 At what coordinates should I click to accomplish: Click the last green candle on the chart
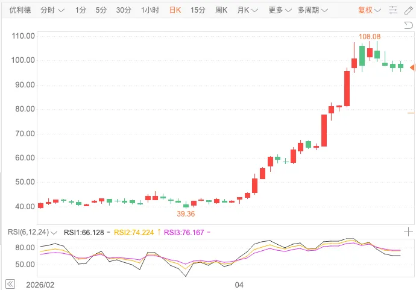point(400,66)
